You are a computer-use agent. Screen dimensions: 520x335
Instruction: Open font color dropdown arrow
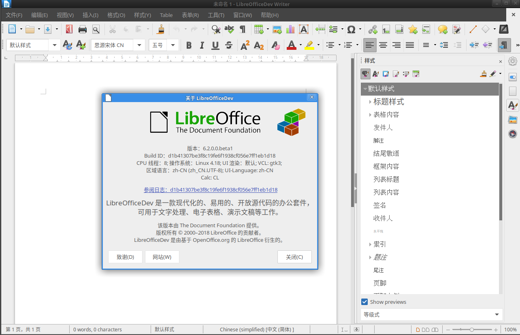pos(300,45)
